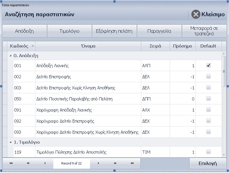Select Εξόφληση πελάτη filter
The height and width of the screenshot is (173, 229).
click(x=114, y=31)
